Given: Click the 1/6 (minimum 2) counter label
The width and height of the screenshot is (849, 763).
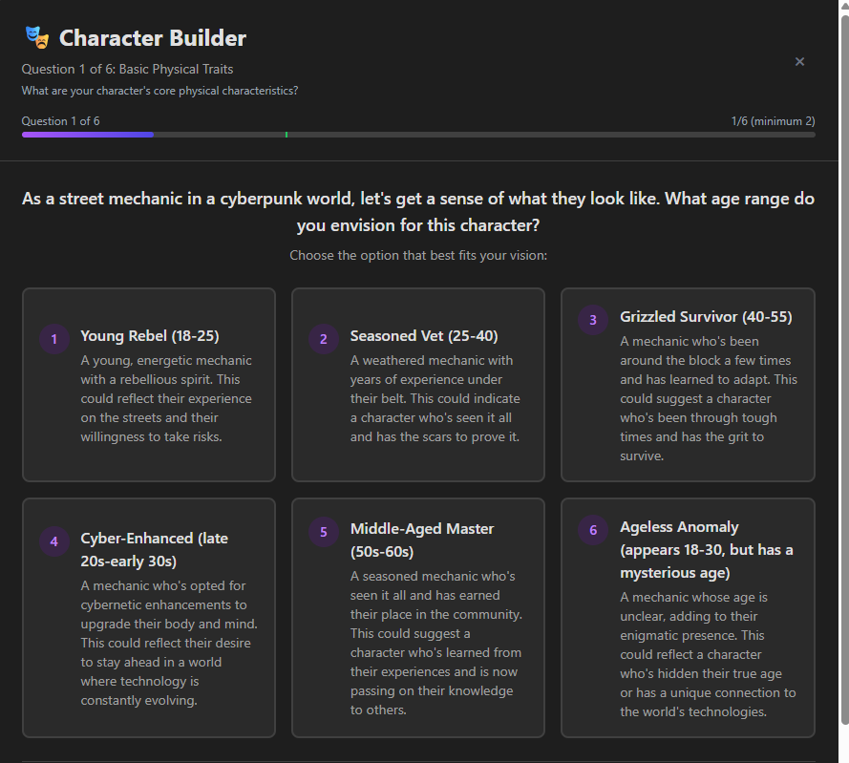Looking at the screenshot, I should click(x=773, y=120).
